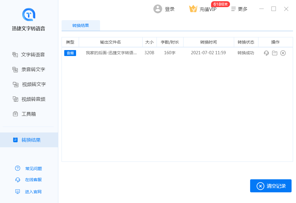
Task: Click 登录 to sign in
Action: click(170, 9)
